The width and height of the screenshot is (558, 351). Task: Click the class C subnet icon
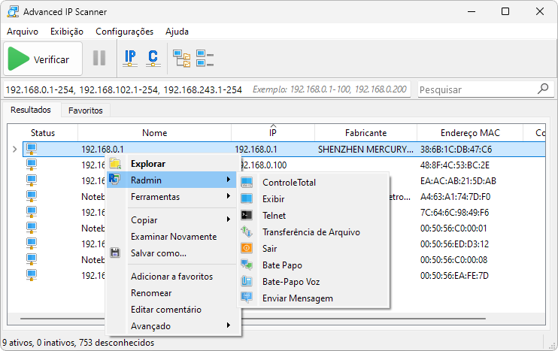coord(153,58)
